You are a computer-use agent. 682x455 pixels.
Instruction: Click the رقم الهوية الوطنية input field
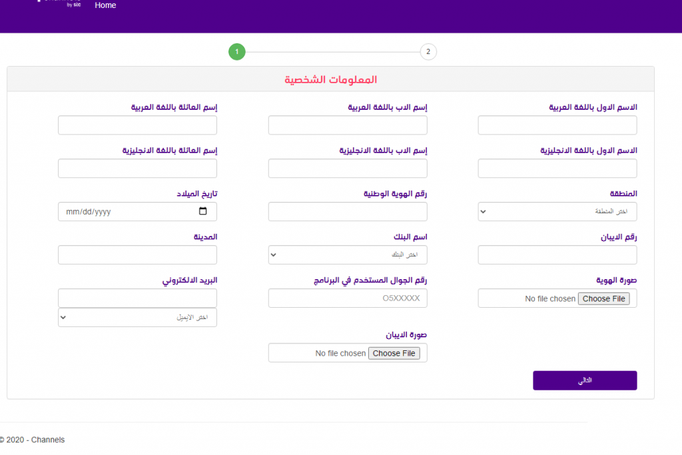[x=348, y=211]
